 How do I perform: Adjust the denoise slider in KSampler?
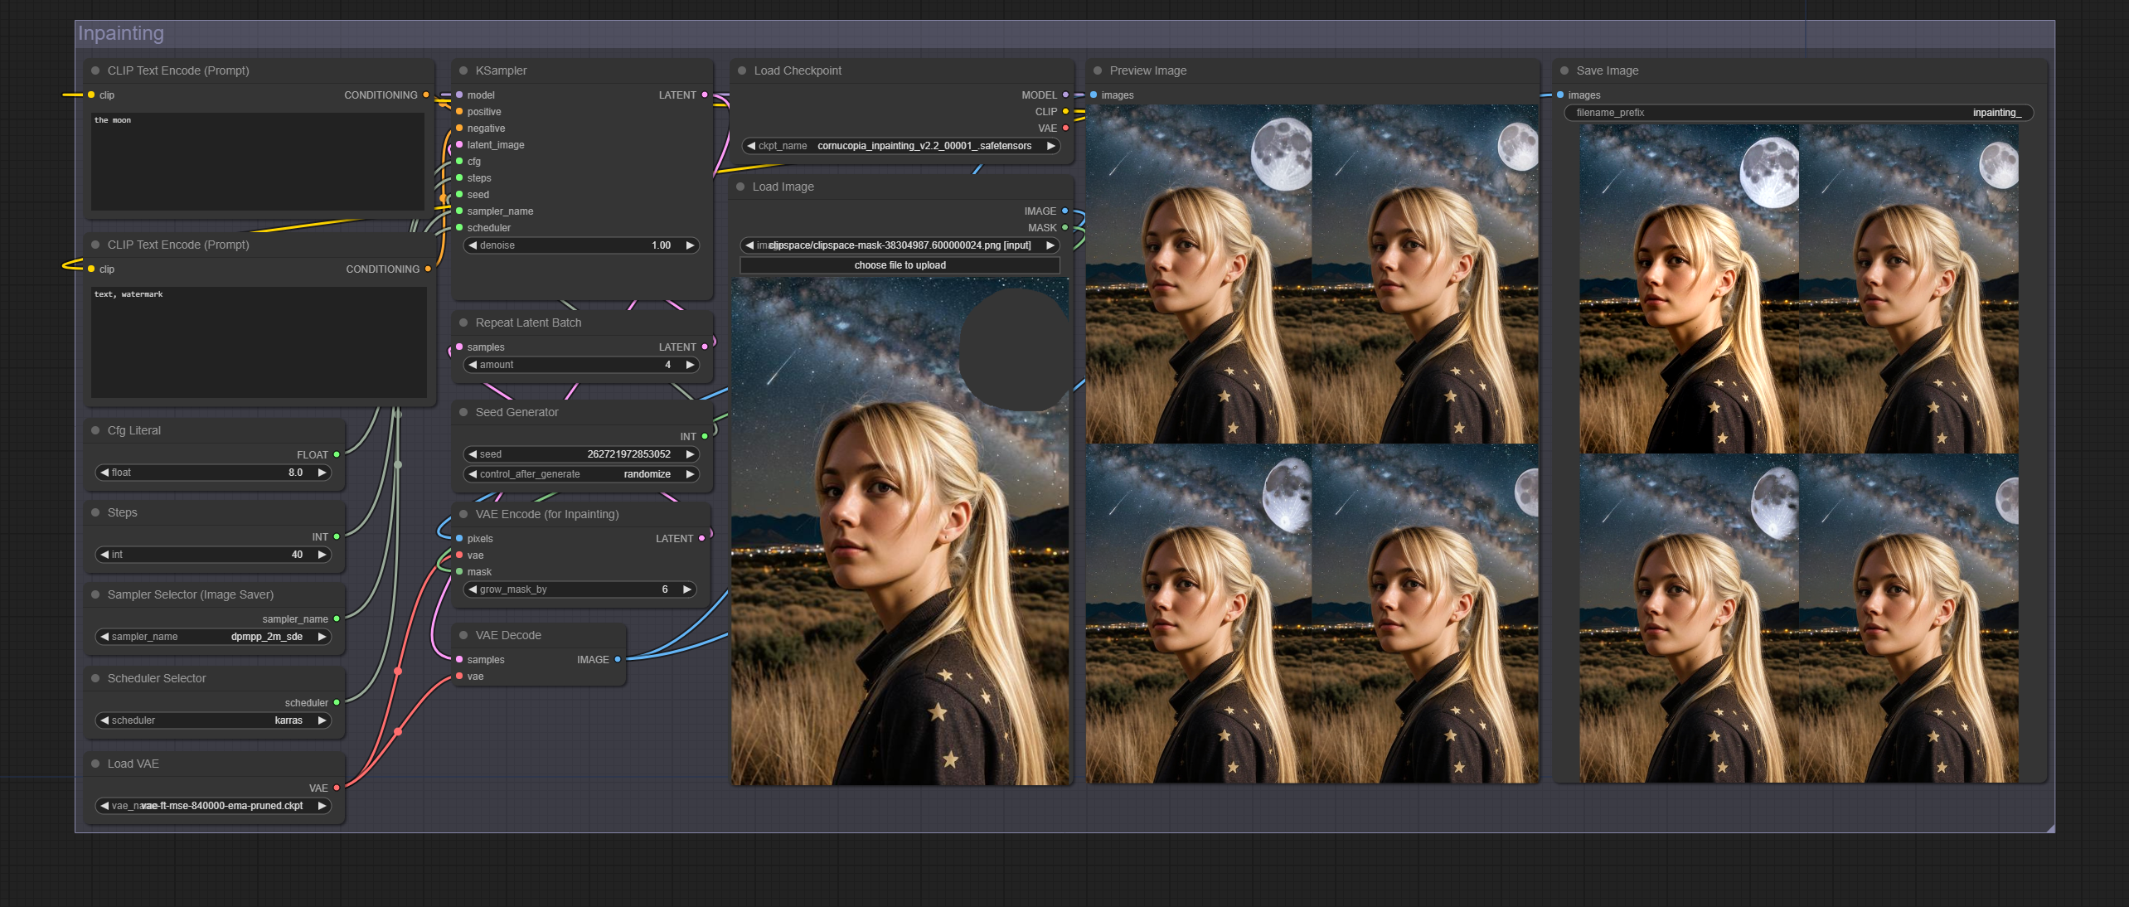click(581, 245)
